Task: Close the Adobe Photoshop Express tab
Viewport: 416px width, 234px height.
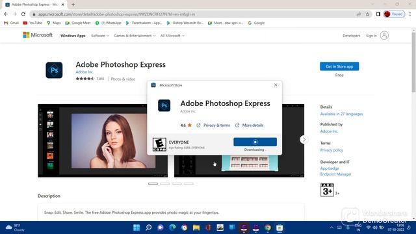Action: coord(63,5)
